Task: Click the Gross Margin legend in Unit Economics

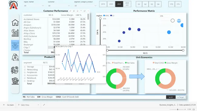Action: 171,63
